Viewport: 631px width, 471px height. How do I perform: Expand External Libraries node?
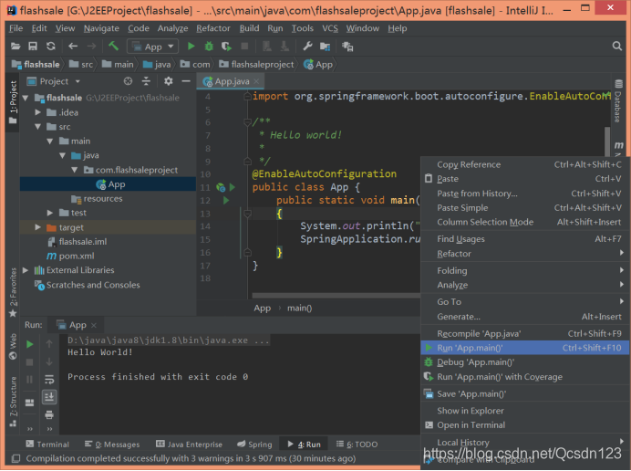click(x=26, y=270)
